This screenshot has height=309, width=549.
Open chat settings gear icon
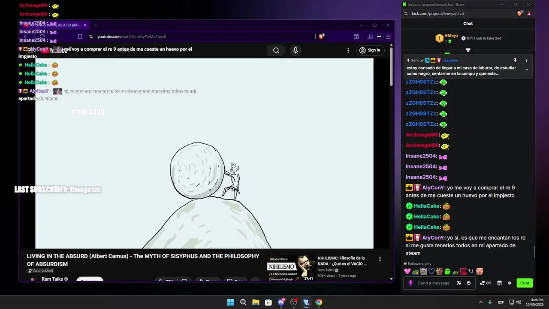point(510,283)
